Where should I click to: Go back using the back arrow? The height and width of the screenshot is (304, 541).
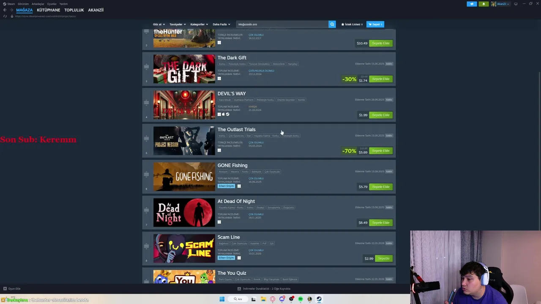click(x=5, y=10)
